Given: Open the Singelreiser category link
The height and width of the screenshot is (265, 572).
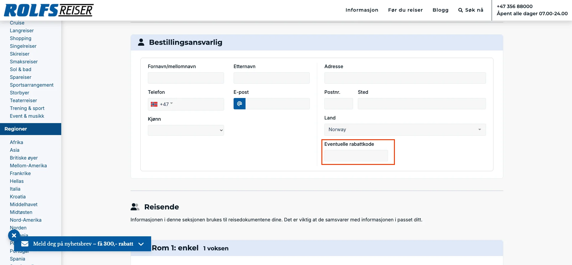Looking at the screenshot, I should pos(23,46).
